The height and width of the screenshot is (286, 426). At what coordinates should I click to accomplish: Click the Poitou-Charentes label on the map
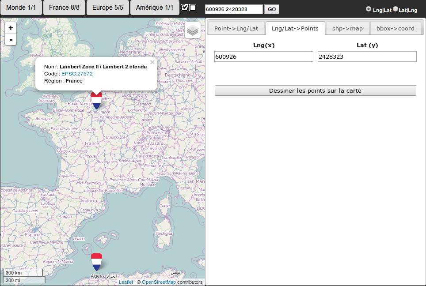[x=72, y=151]
